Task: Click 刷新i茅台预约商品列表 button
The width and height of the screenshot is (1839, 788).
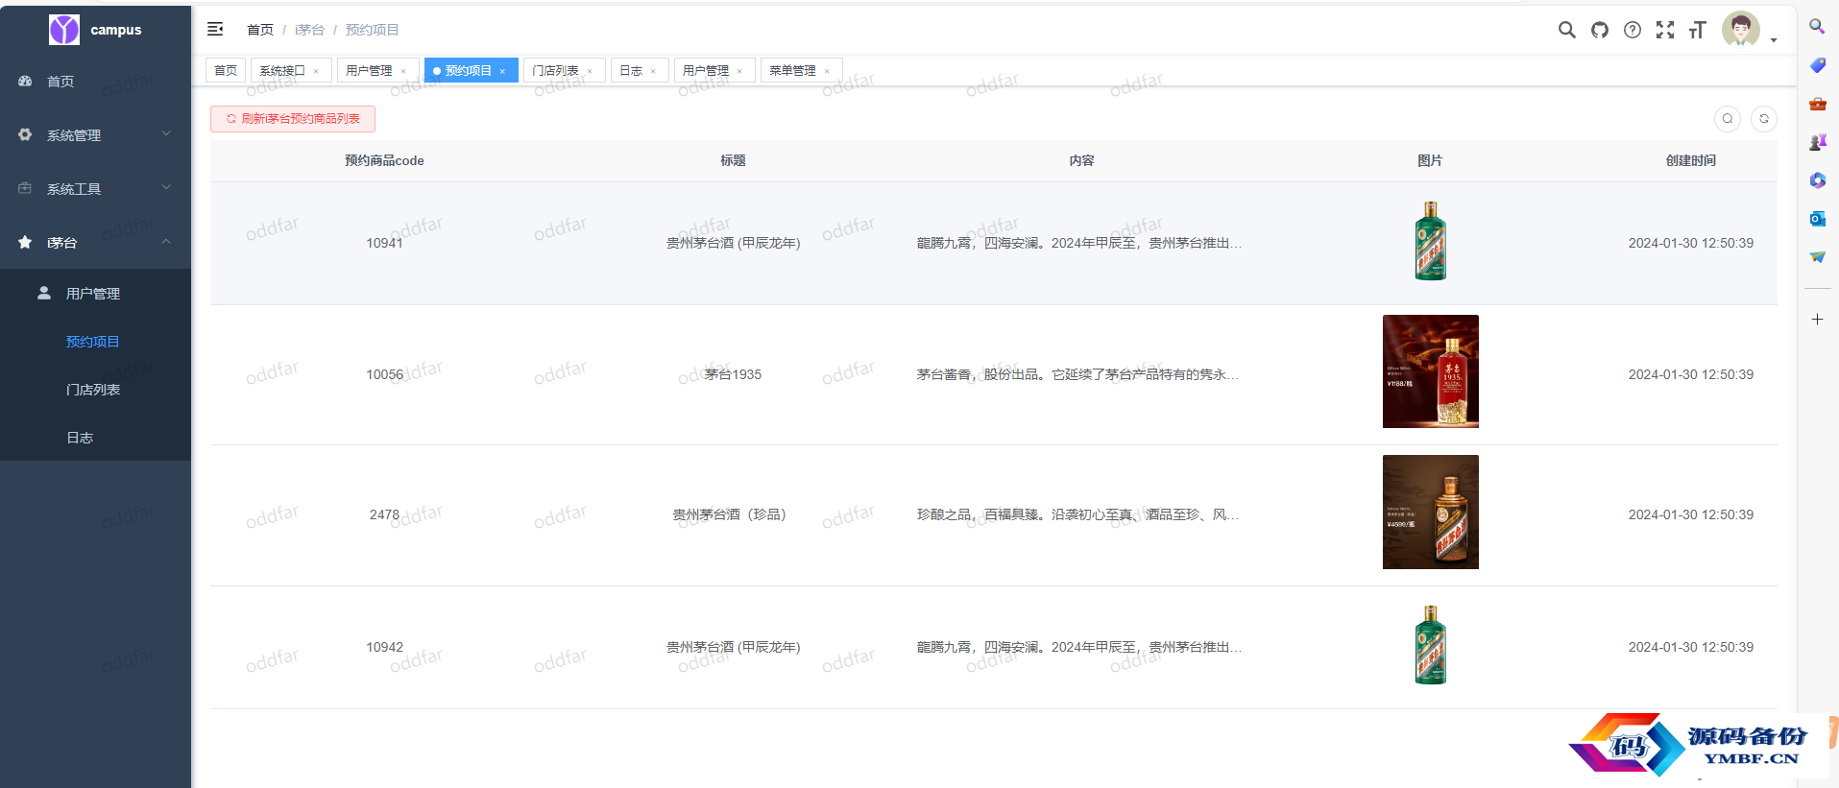Action: (293, 119)
